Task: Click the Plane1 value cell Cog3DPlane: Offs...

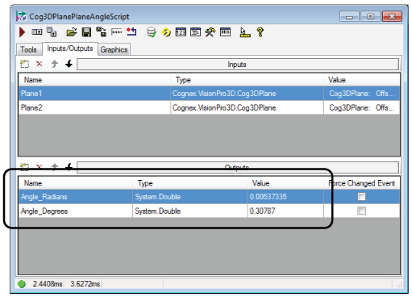Action: pyautogui.click(x=362, y=94)
